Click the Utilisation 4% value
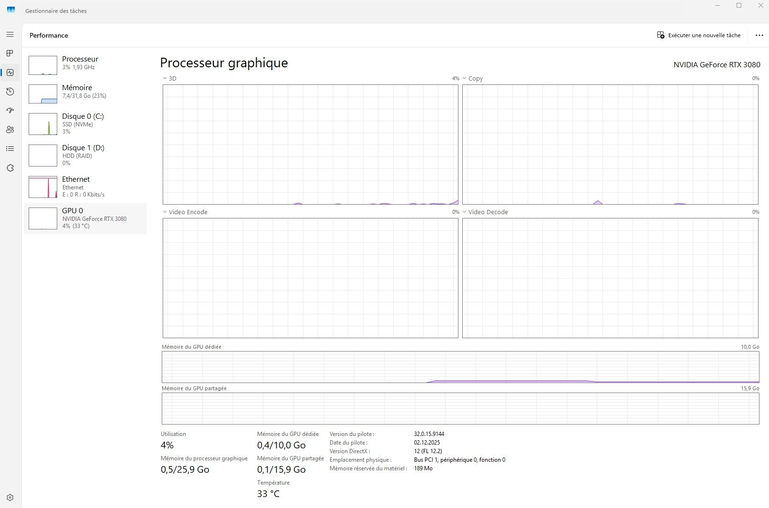The width and height of the screenshot is (769, 508). [167, 445]
